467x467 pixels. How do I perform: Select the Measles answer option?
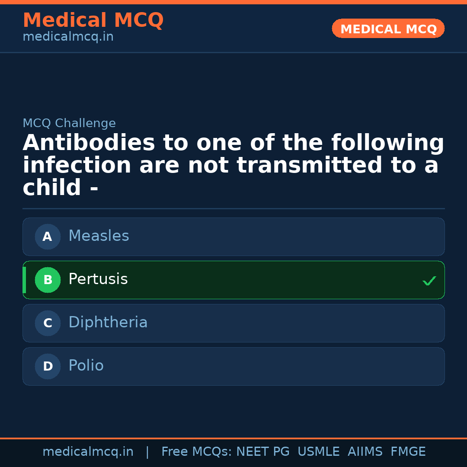point(233,237)
